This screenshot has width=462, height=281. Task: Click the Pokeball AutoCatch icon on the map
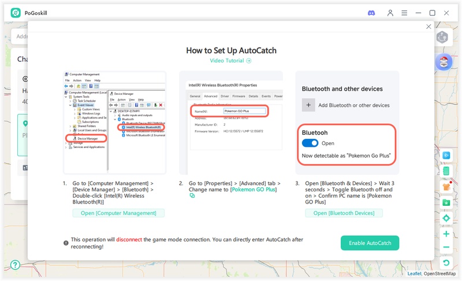pyautogui.click(x=444, y=62)
